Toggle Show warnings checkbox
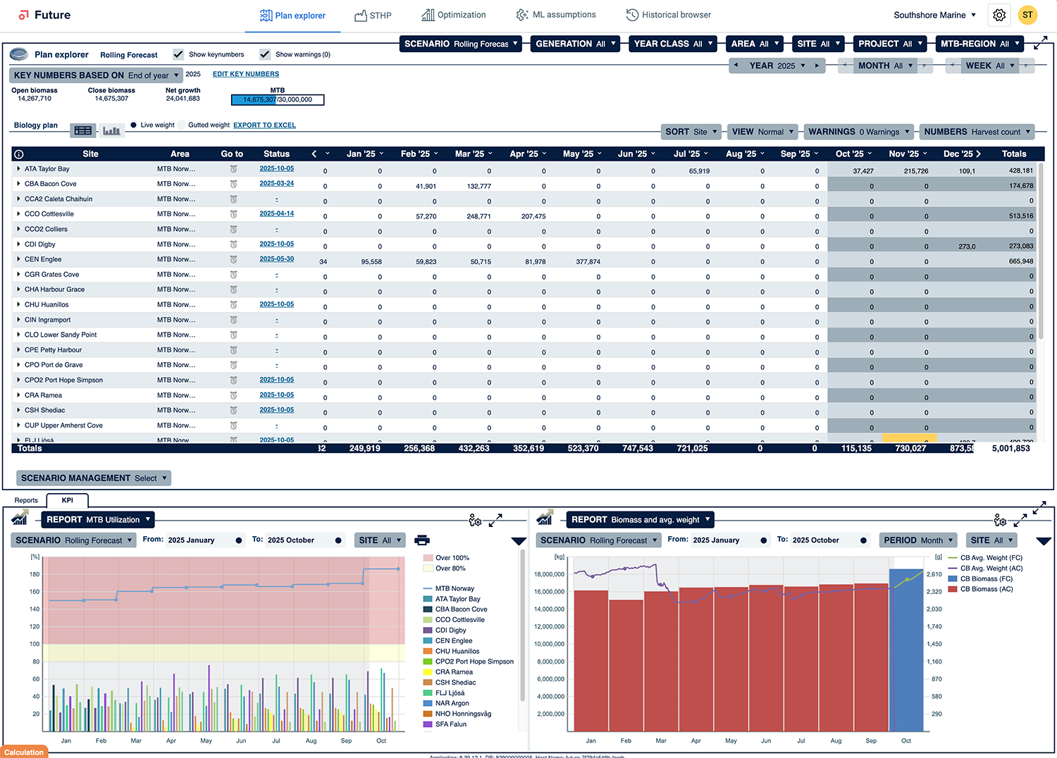Image resolution: width=1057 pixels, height=758 pixels. (265, 54)
